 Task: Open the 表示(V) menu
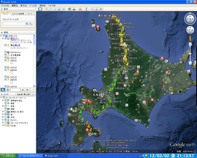[x=24, y=6]
